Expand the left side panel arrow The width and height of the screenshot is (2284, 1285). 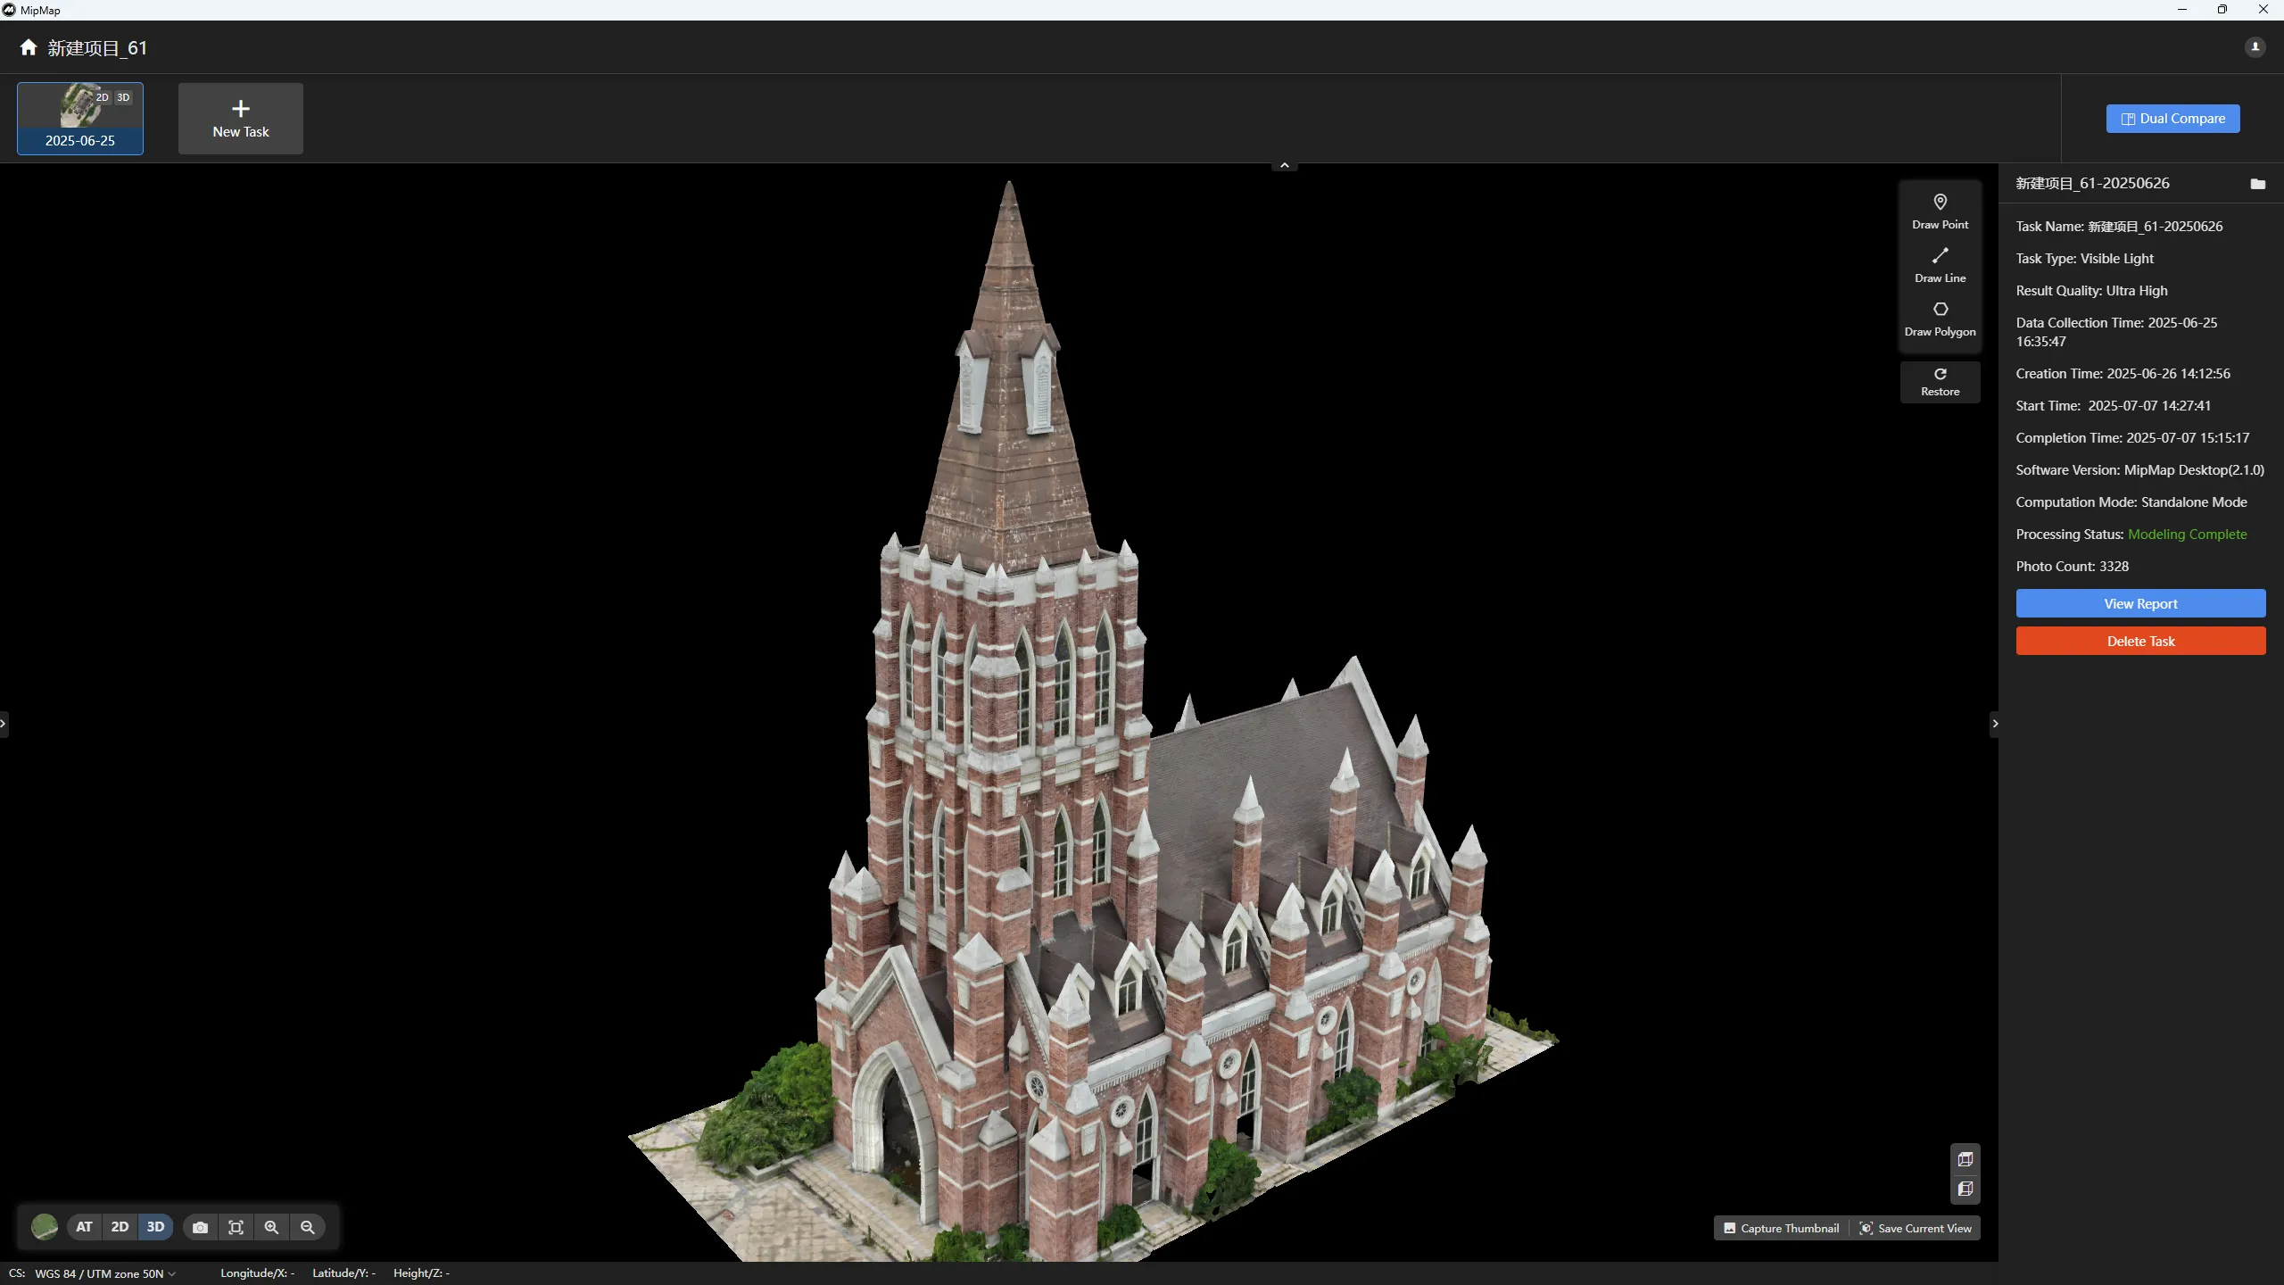[x=4, y=723]
